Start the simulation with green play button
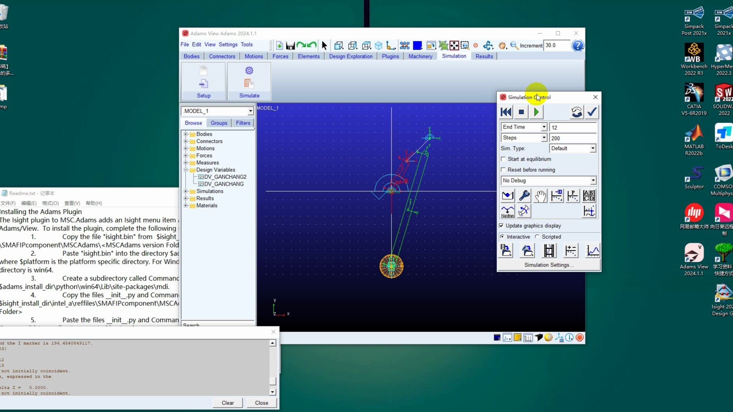This screenshot has height=412, width=733. tap(536, 112)
